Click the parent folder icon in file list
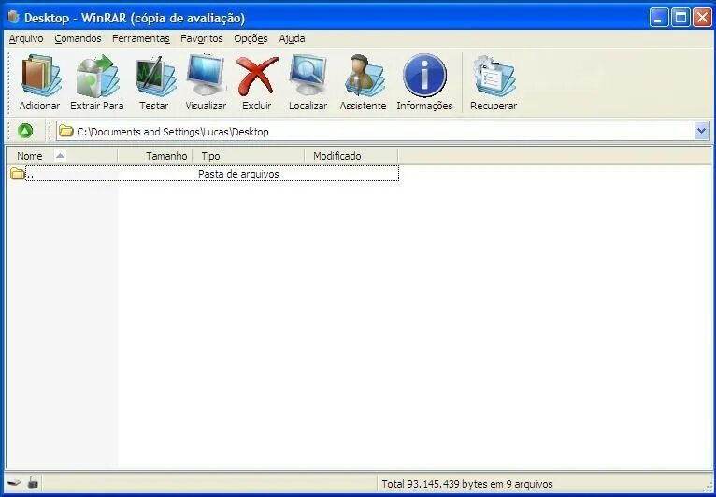 (x=18, y=174)
